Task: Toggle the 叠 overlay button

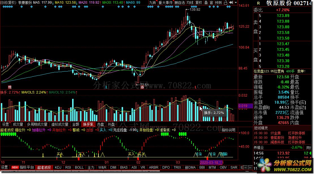Action: tap(206, 3)
